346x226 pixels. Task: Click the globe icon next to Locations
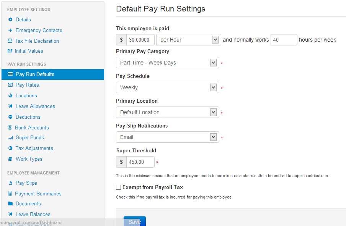coord(10,95)
